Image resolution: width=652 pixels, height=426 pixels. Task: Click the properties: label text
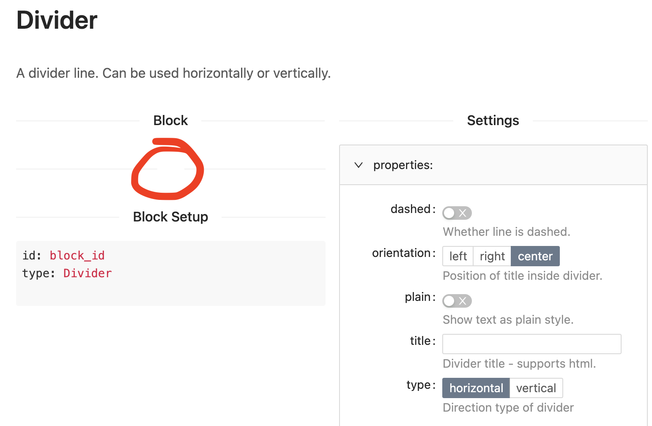[403, 165]
